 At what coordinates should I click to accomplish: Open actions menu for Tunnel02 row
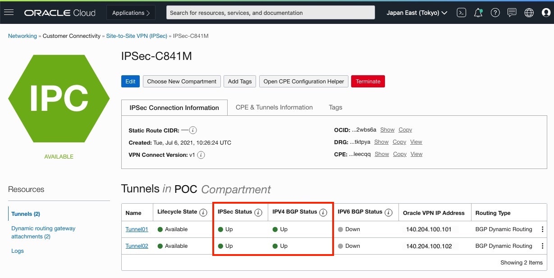click(543, 246)
